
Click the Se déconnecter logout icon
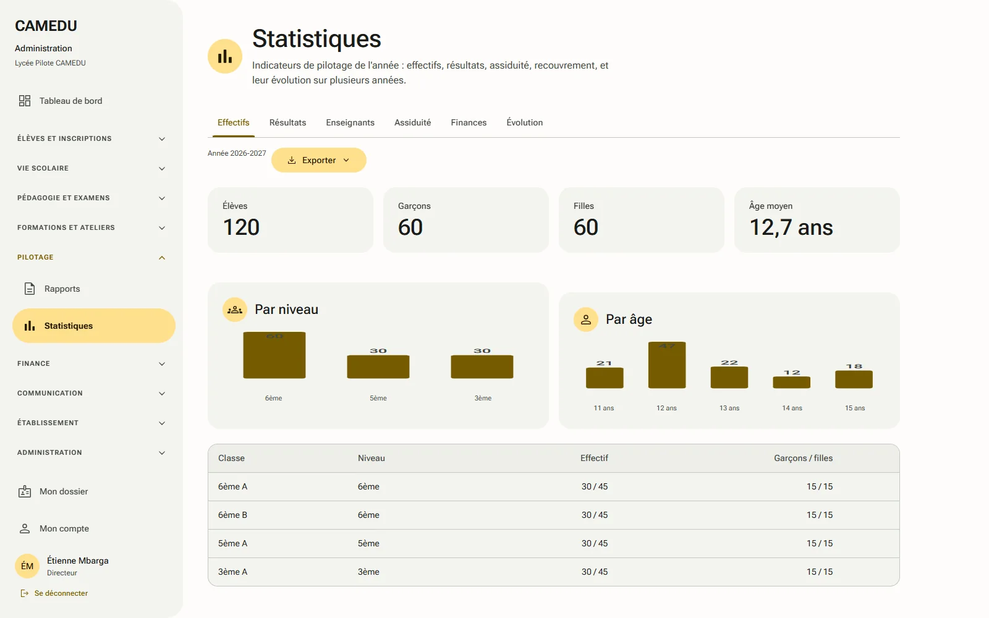tap(25, 593)
